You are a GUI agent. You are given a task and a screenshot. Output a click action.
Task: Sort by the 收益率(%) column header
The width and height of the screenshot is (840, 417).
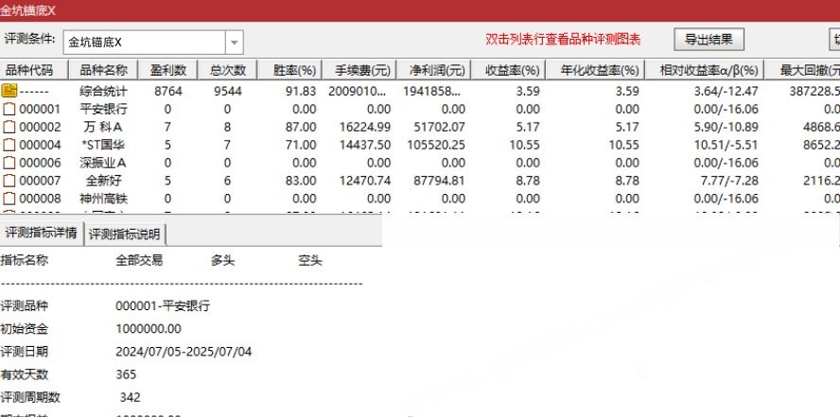click(x=508, y=70)
